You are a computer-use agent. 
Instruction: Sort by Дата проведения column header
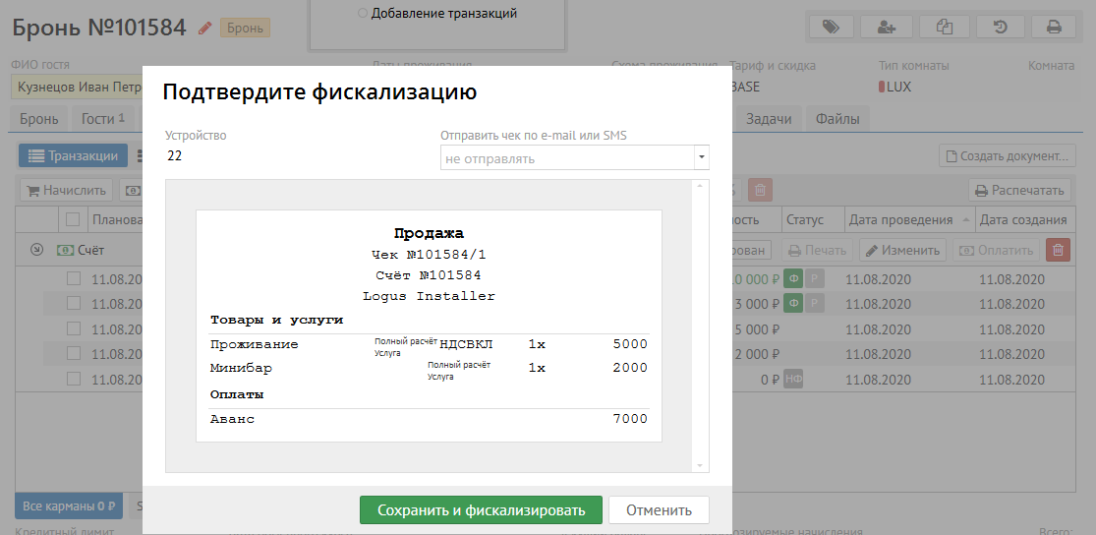[x=901, y=219]
